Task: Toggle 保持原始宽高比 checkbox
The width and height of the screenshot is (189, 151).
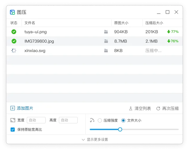Action: [x=13, y=130]
